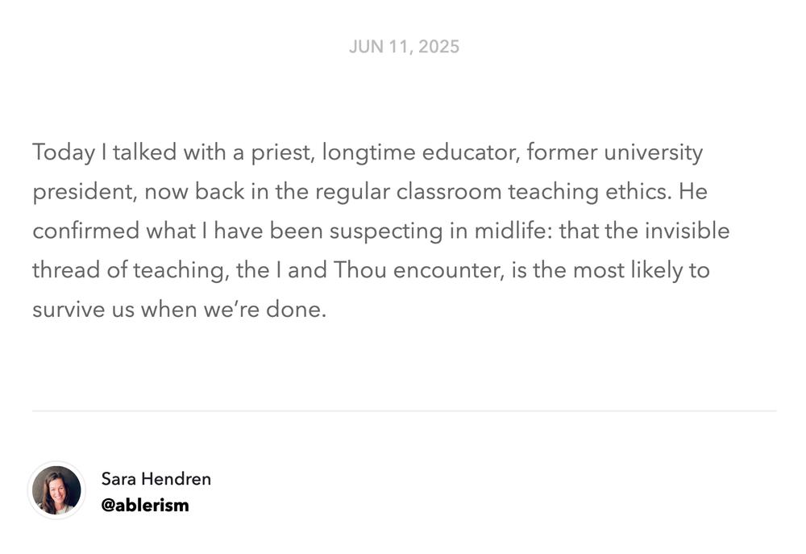Open the @ablerism handle link

coord(145,505)
